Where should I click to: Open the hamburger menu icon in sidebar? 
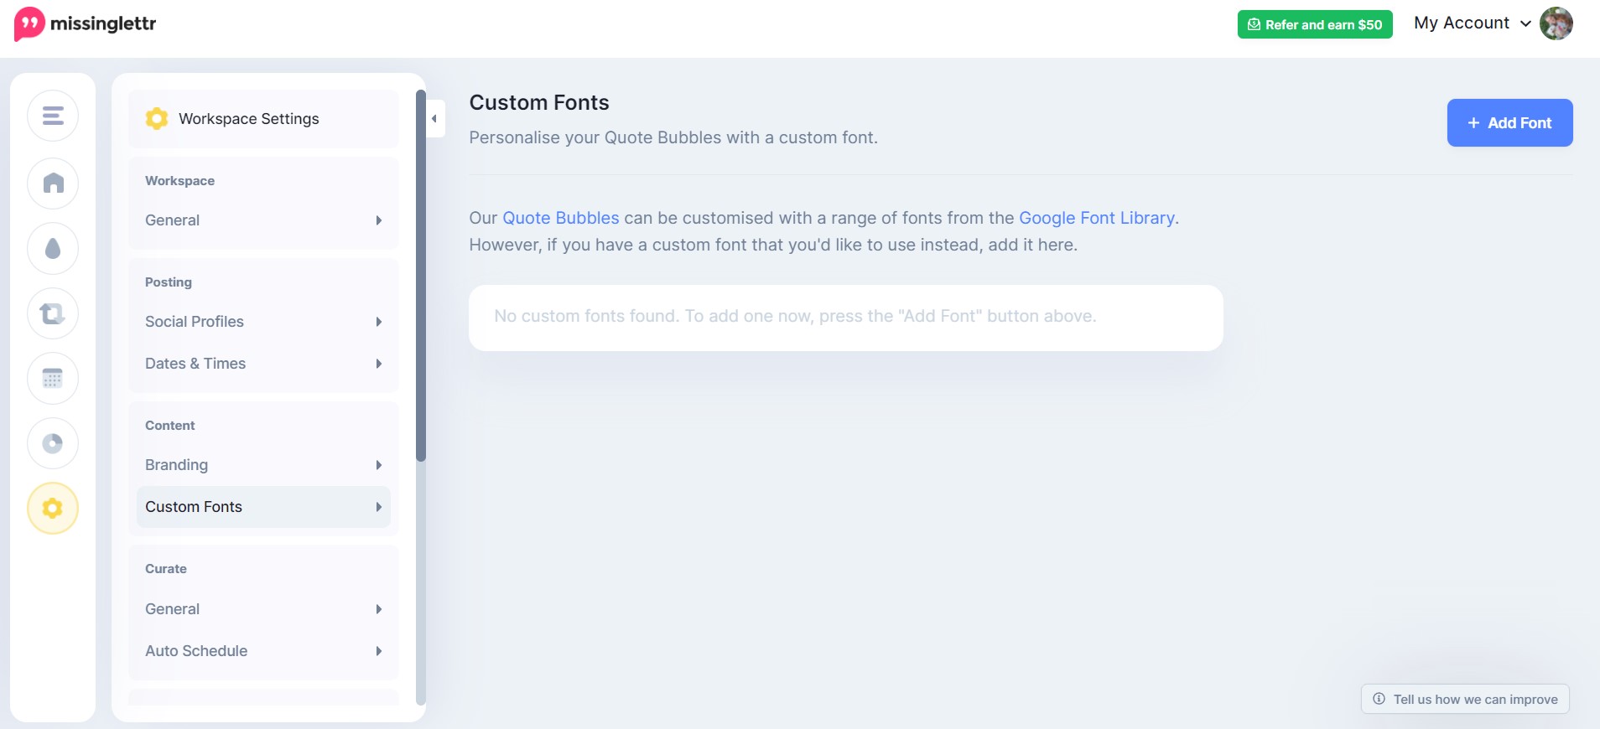[53, 116]
